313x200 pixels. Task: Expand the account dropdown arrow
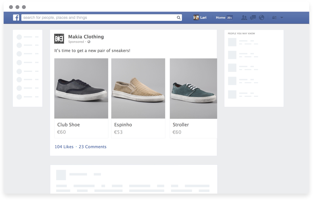click(x=282, y=18)
